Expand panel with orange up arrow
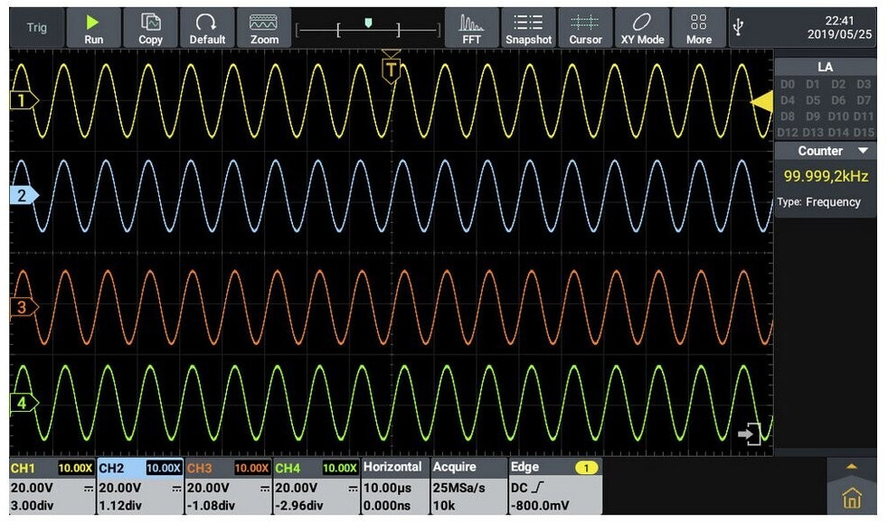This screenshot has width=888, height=522. (852, 467)
